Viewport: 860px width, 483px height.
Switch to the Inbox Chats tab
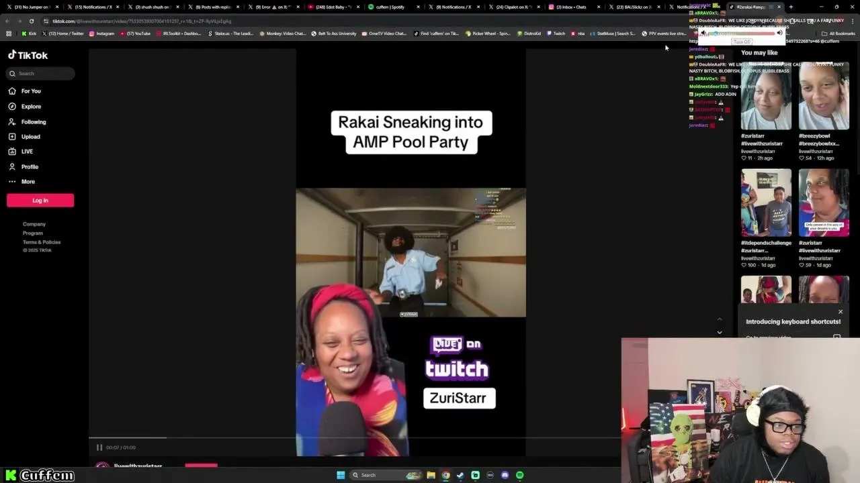574,7
